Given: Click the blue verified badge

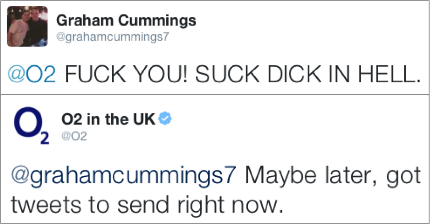Looking at the screenshot, I should tap(166, 119).
